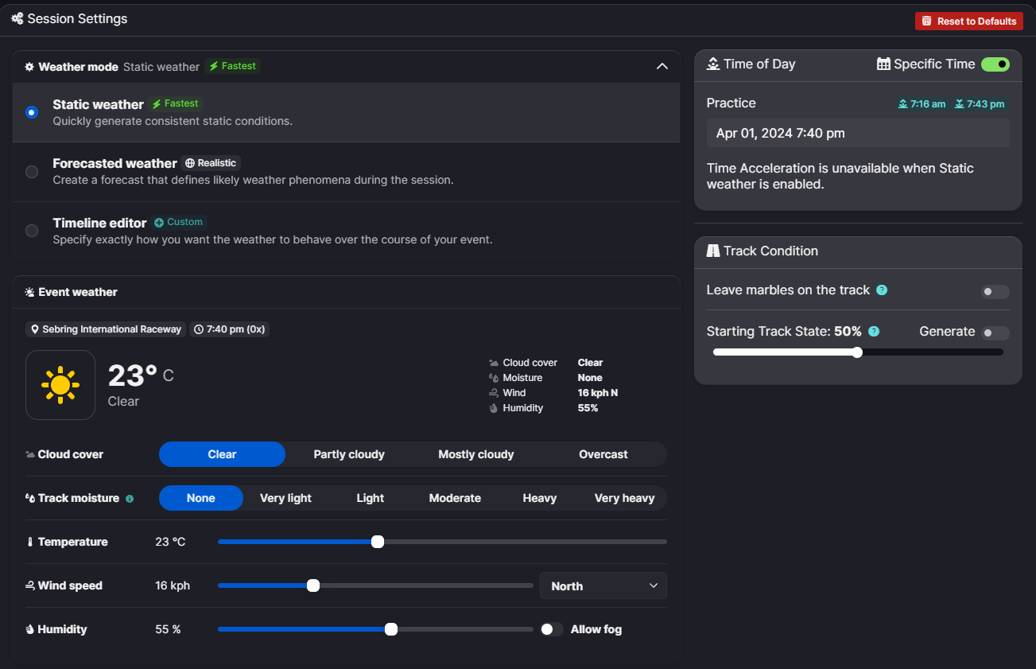This screenshot has height=669, width=1036.
Task: Set track moisture to Moderate
Action: [455, 498]
